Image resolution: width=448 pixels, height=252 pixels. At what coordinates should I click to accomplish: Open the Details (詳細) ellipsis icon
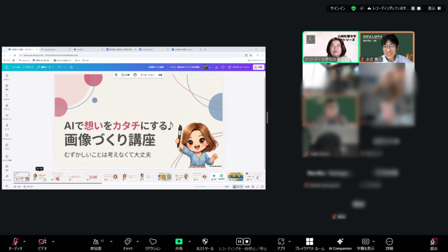(389, 241)
